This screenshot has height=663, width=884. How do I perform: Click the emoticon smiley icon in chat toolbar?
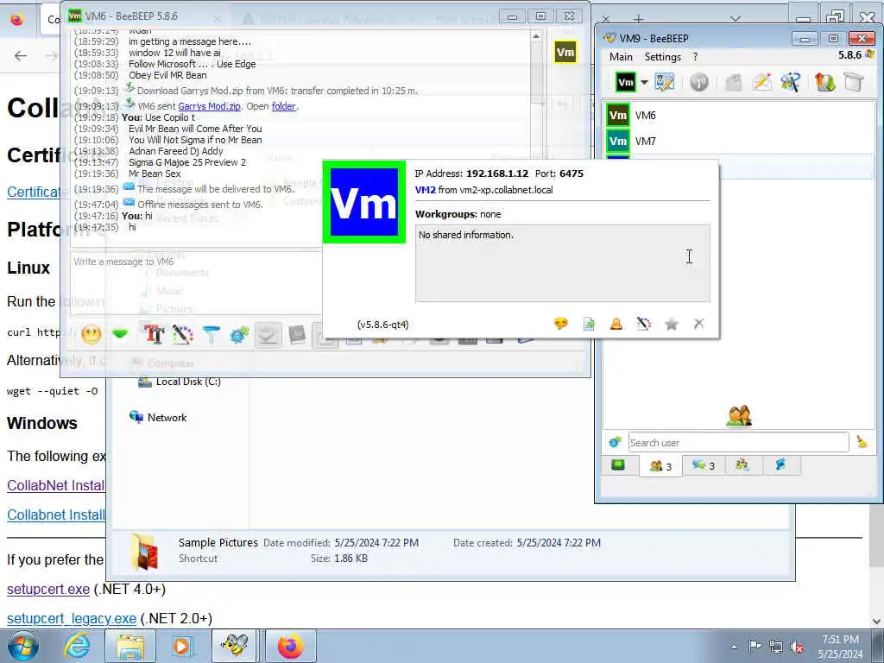[92, 335]
